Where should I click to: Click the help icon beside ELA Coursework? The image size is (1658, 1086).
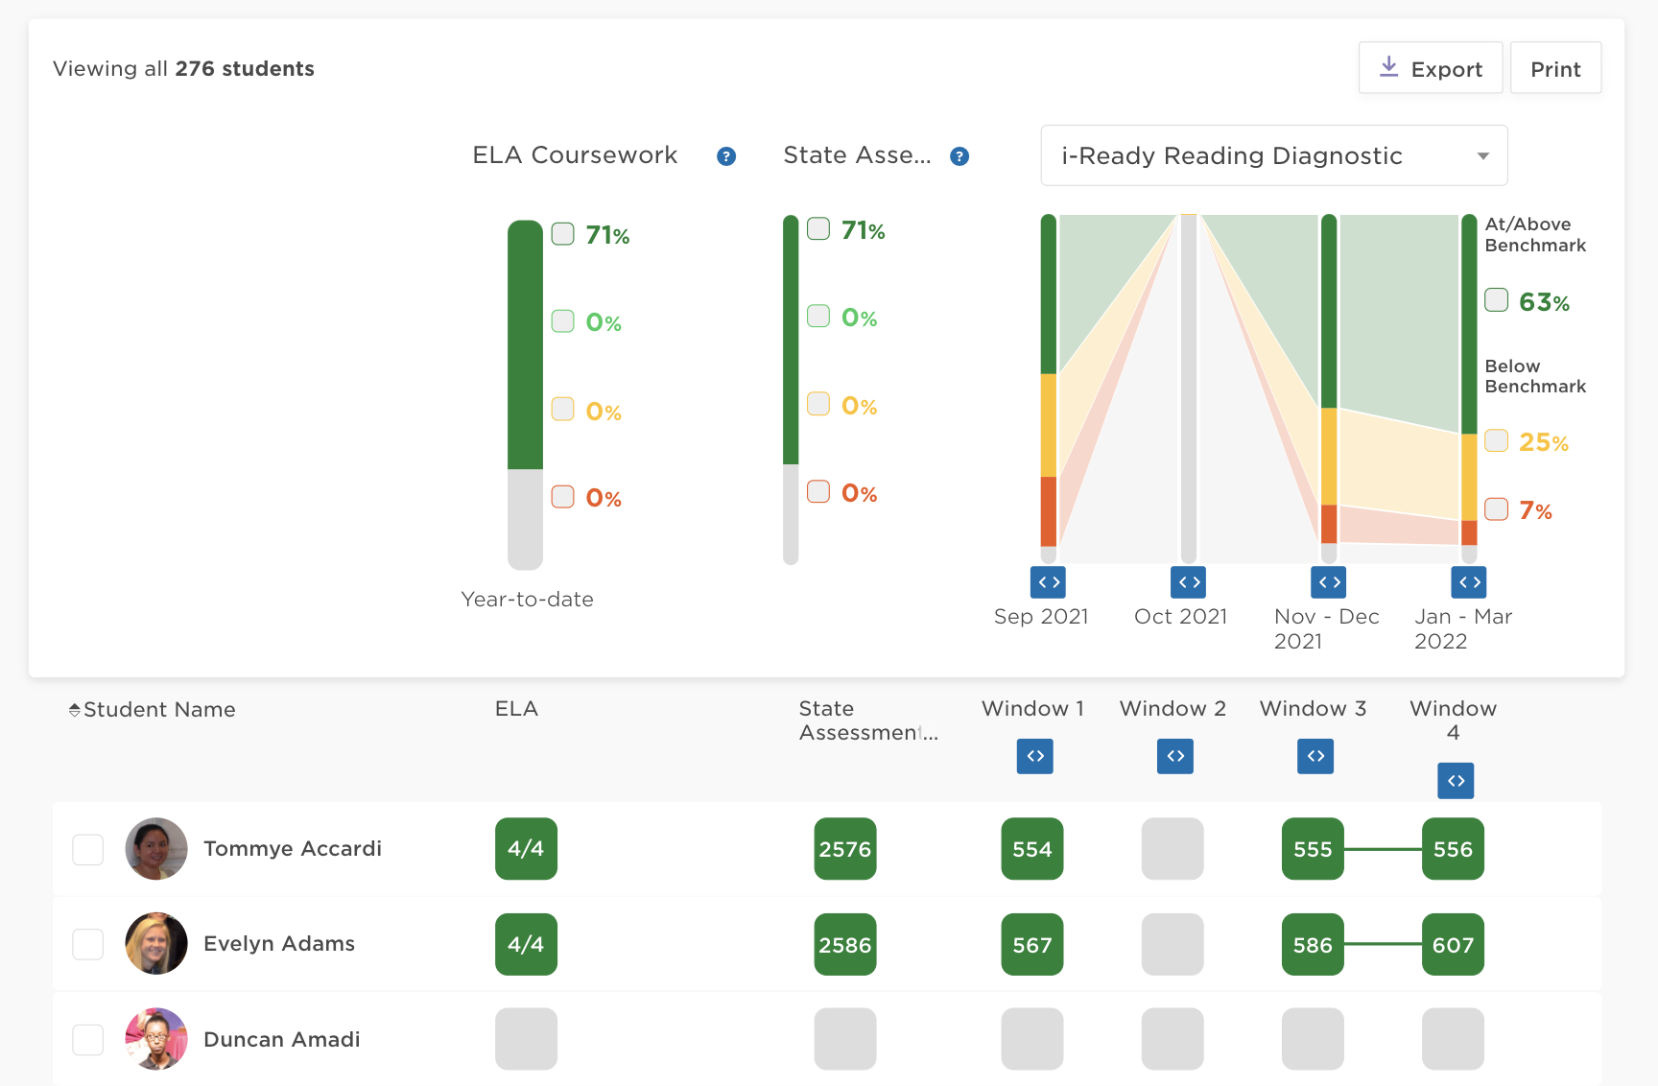pyautogui.click(x=726, y=155)
